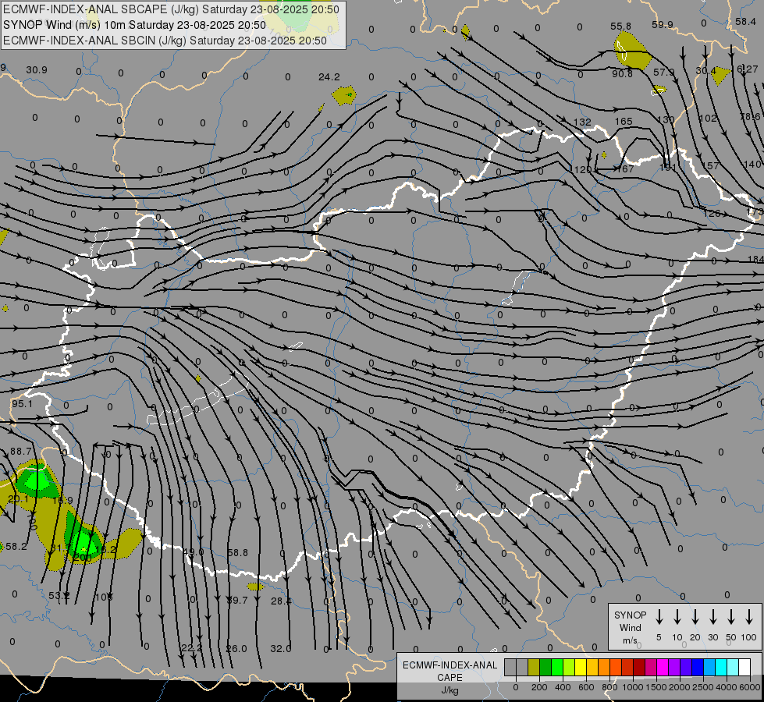Click the 20.1 value on the map
The width and height of the screenshot is (764, 702).
click(x=18, y=499)
